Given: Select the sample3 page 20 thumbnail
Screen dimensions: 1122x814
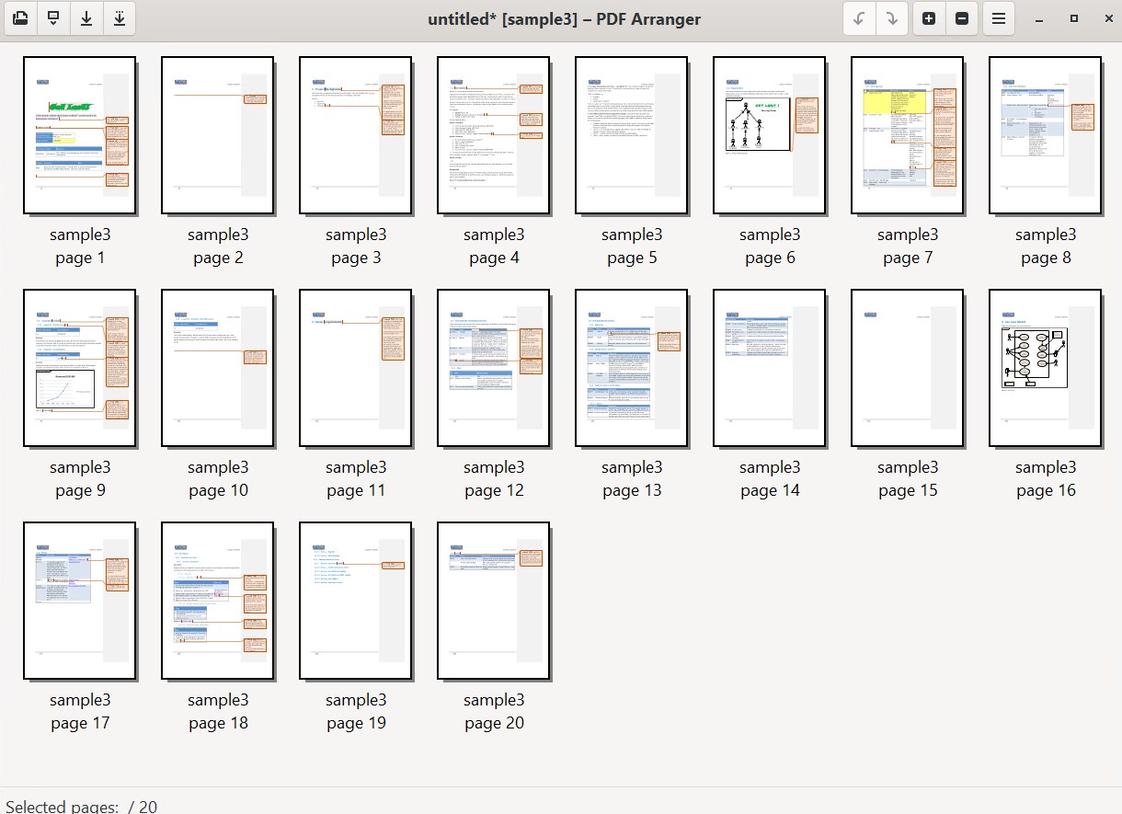Looking at the screenshot, I should pyautogui.click(x=494, y=601).
